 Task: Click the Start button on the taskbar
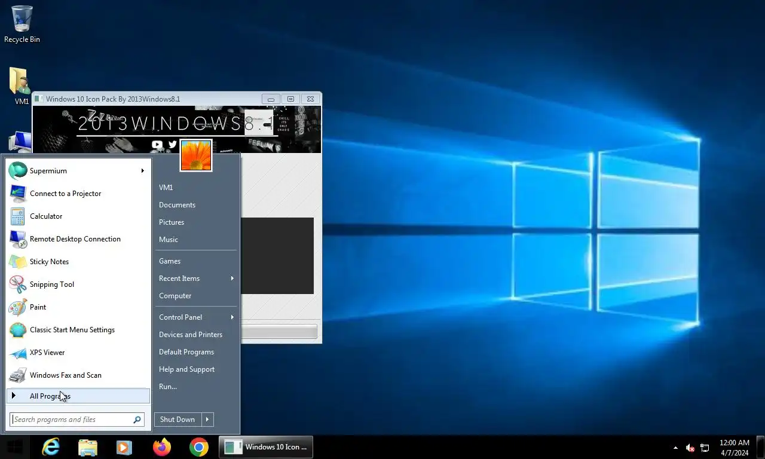pyautogui.click(x=14, y=447)
